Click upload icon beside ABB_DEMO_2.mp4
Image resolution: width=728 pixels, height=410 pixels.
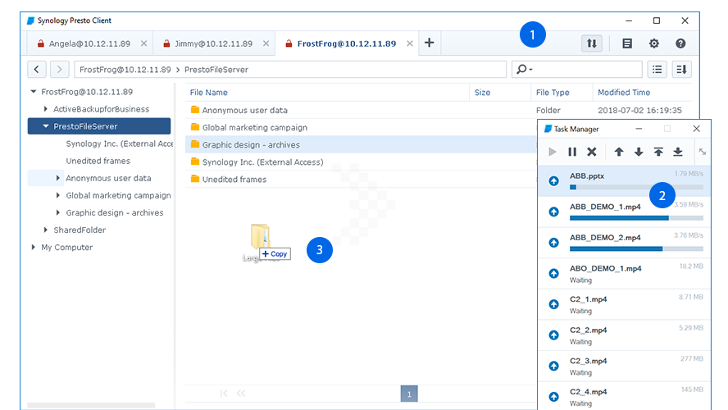point(553,243)
